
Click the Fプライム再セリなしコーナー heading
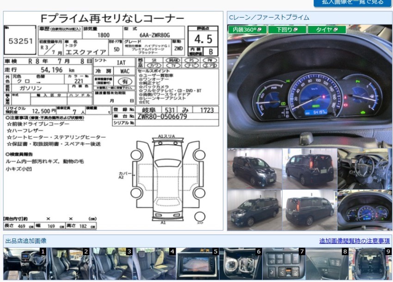click(x=112, y=18)
